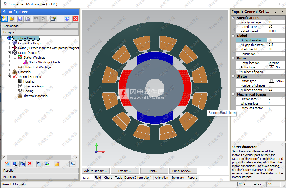286x188 pixels.
Task: Select the Stator (Square) tree node
Action: click(29, 53)
